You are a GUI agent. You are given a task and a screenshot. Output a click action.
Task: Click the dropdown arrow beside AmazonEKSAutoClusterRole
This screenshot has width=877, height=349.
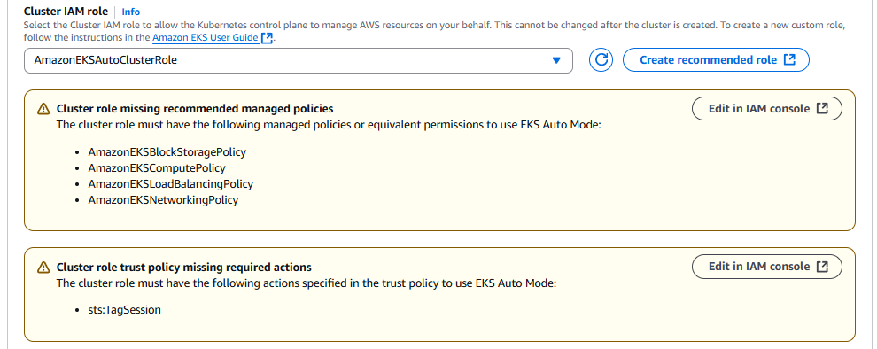[x=556, y=60]
